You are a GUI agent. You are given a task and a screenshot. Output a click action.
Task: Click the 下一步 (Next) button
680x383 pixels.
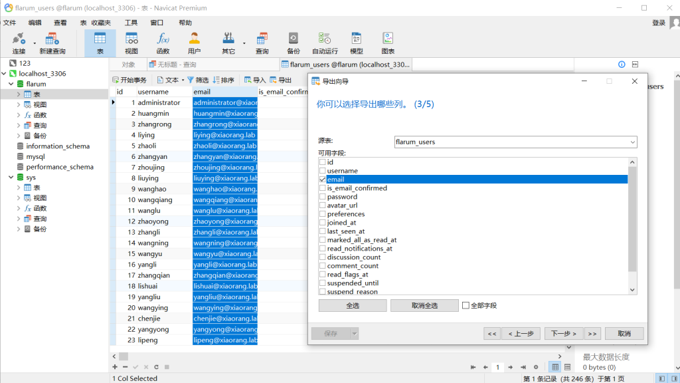coord(564,334)
